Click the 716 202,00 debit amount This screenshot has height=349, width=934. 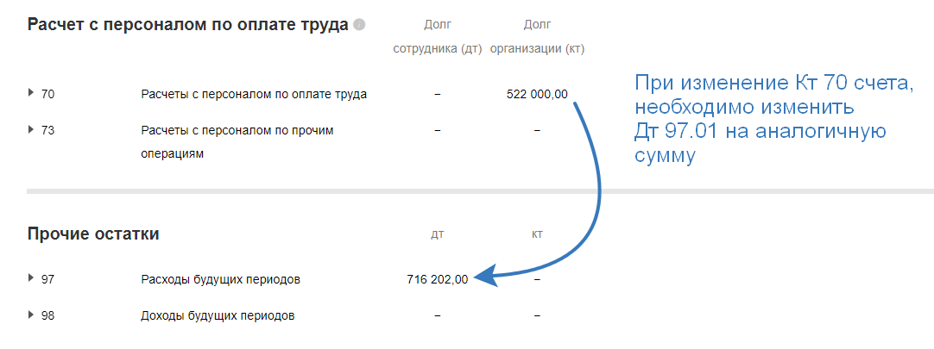(x=437, y=279)
